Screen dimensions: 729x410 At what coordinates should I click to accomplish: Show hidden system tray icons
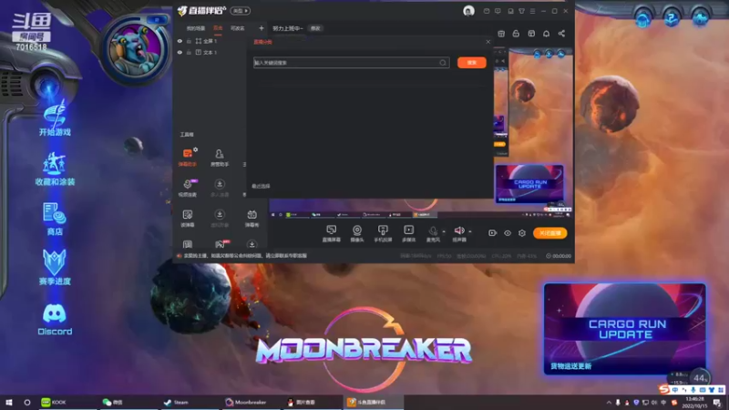pyautogui.click(x=609, y=403)
